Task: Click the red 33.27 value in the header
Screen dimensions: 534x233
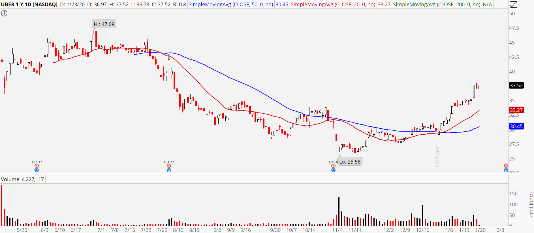Action: (384, 5)
